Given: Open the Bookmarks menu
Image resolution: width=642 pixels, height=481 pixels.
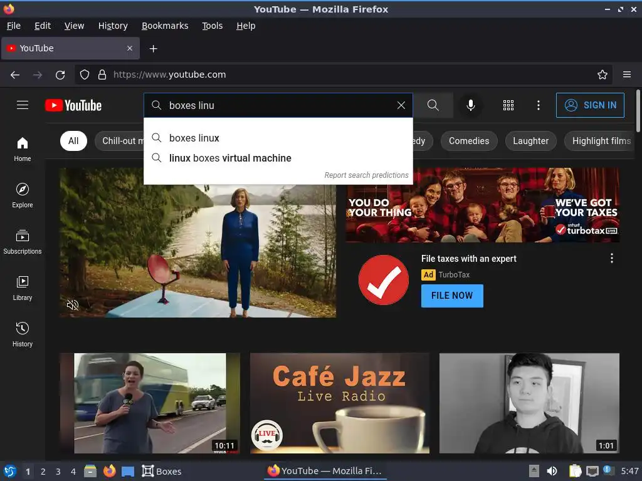Looking at the screenshot, I should pos(165,26).
